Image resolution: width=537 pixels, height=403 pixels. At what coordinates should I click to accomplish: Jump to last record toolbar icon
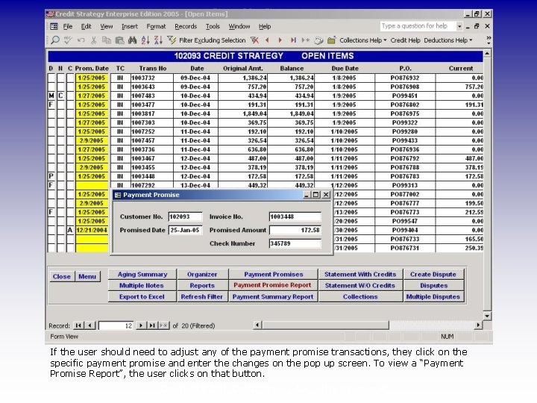click(293, 40)
